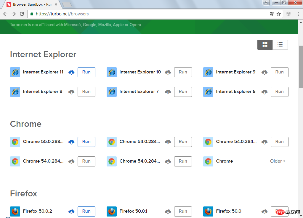Click the Internet Explorer 11 name label
This screenshot has width=303, height=218.
[43, 72]
